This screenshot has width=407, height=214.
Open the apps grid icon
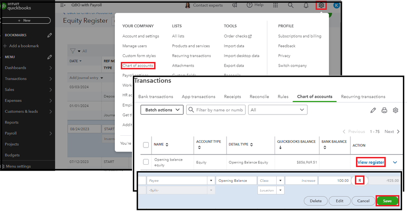coord(275,5)
